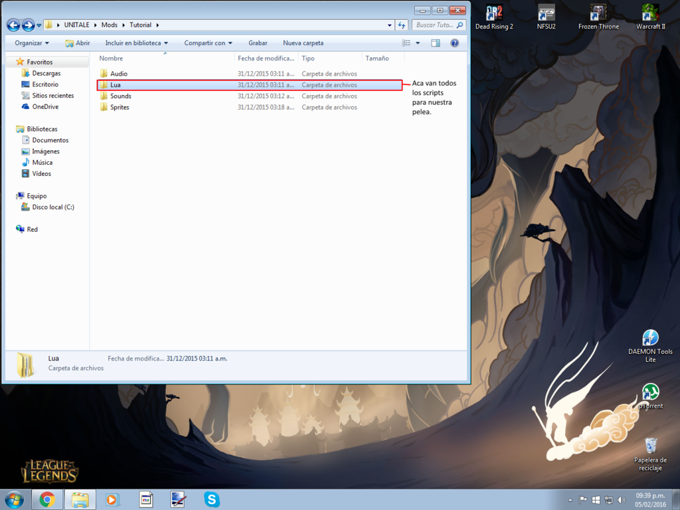Select the NFSU2 desktop shortcut
The width and height of the screenshot is (680, 510).
pos(546,17)
